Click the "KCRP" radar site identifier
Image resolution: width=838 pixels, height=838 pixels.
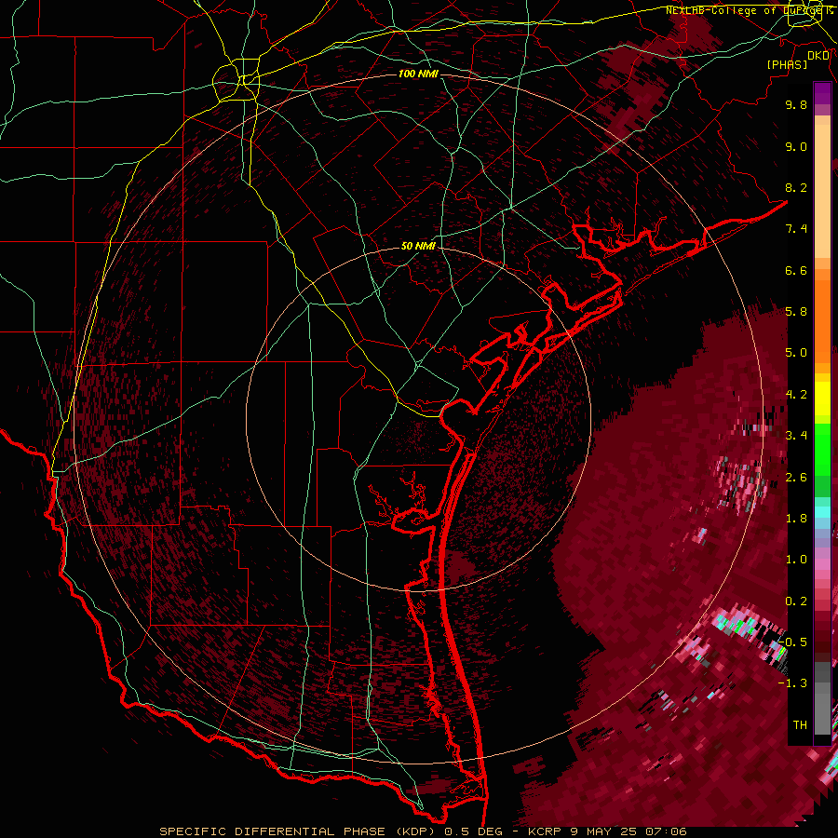pyautogui.click(x=545, y=831)
